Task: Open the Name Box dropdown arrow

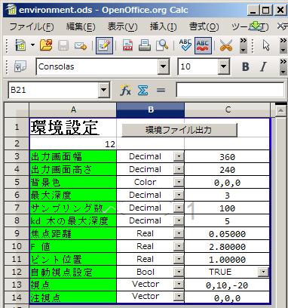Action: tap(104, 90)
